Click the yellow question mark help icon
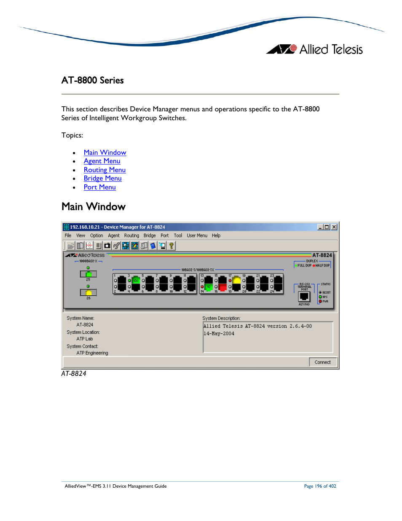Viewport: 402px width, 521px height. pyautogui.click(x=172, y=246)
